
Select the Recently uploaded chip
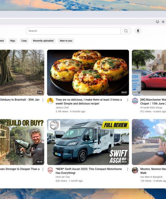[43, 41]
